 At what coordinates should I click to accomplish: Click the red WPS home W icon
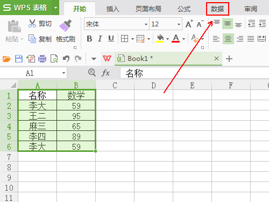click(x=107, y=59)
